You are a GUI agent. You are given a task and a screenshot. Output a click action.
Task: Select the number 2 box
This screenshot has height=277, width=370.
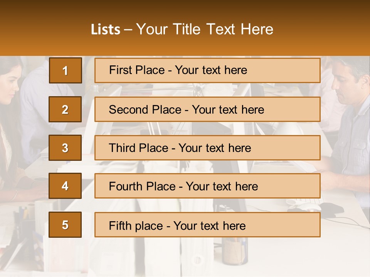click(x=65, y=109)
